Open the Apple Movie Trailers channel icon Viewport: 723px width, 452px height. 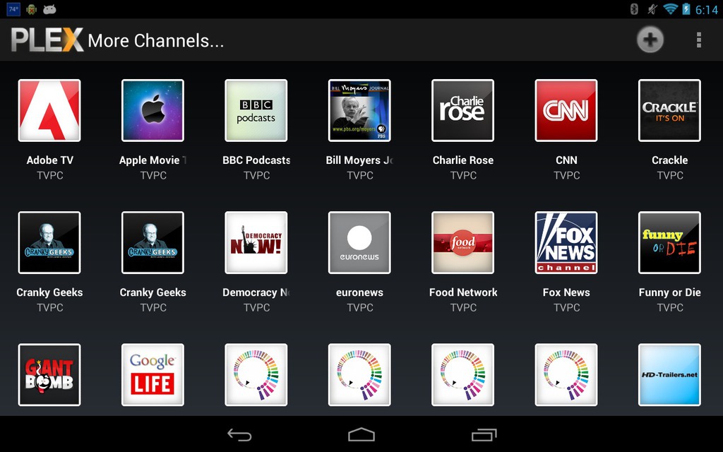click(x=153, y=110)
